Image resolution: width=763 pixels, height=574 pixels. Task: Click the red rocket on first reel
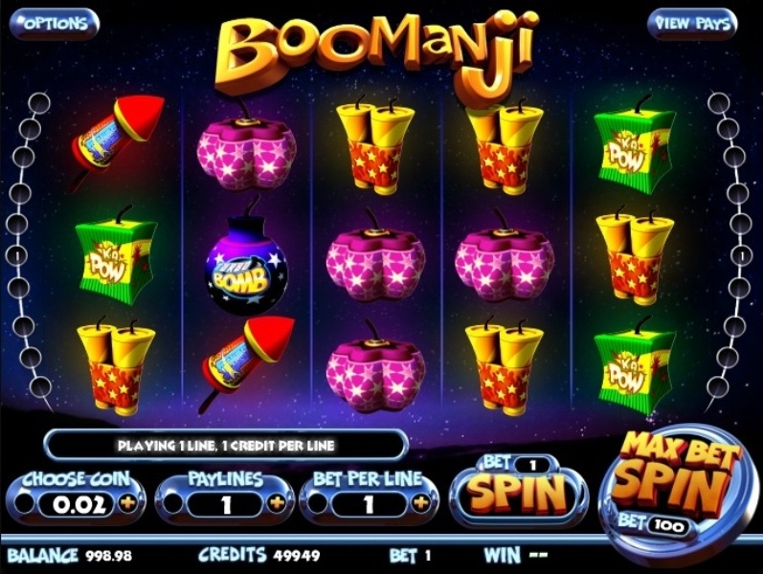pyautogui.click(x=117, y=141)
